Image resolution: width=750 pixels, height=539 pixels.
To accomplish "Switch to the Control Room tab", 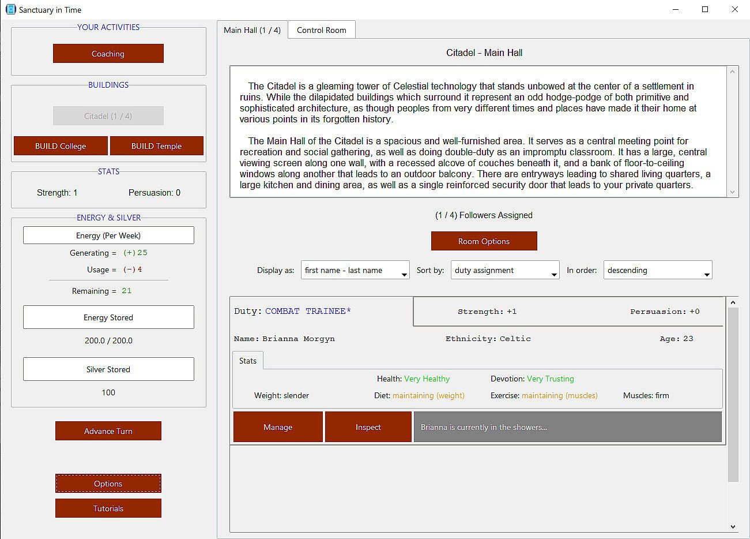I will [321, 30].
